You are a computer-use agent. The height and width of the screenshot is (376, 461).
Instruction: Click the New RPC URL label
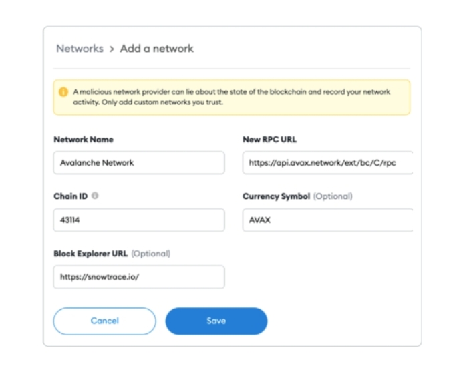[x=270, y=140]
